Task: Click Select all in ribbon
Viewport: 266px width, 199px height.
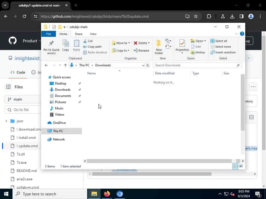Action: [x=219, y=41]
